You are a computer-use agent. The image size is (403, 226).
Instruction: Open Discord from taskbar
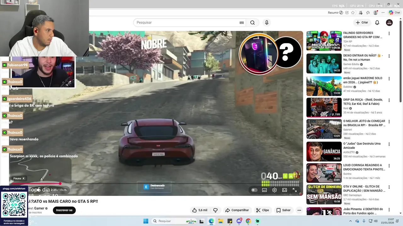pyautogui.click(x=239, y=221)
